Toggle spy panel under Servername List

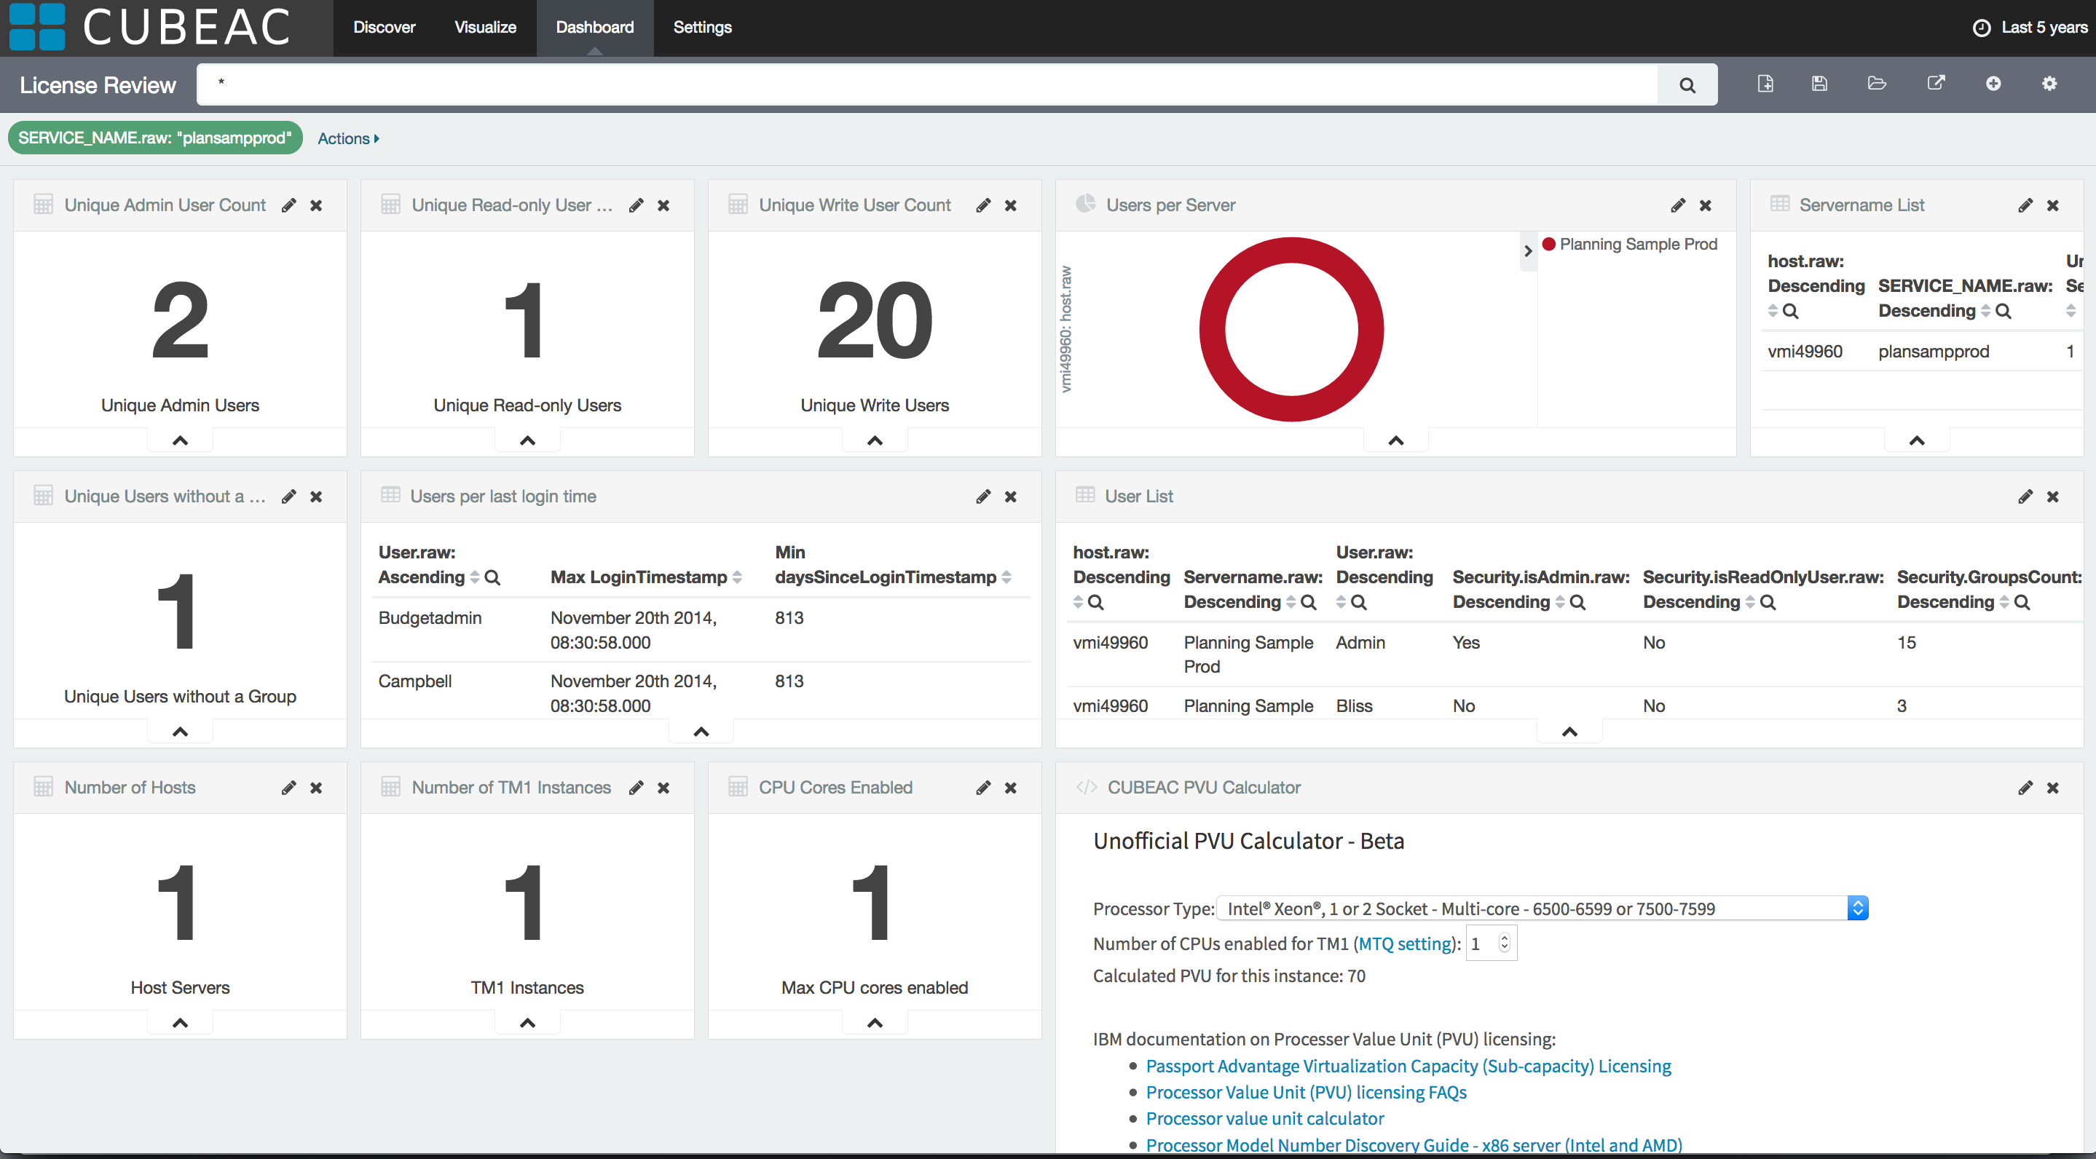[x=1916, y=441]
